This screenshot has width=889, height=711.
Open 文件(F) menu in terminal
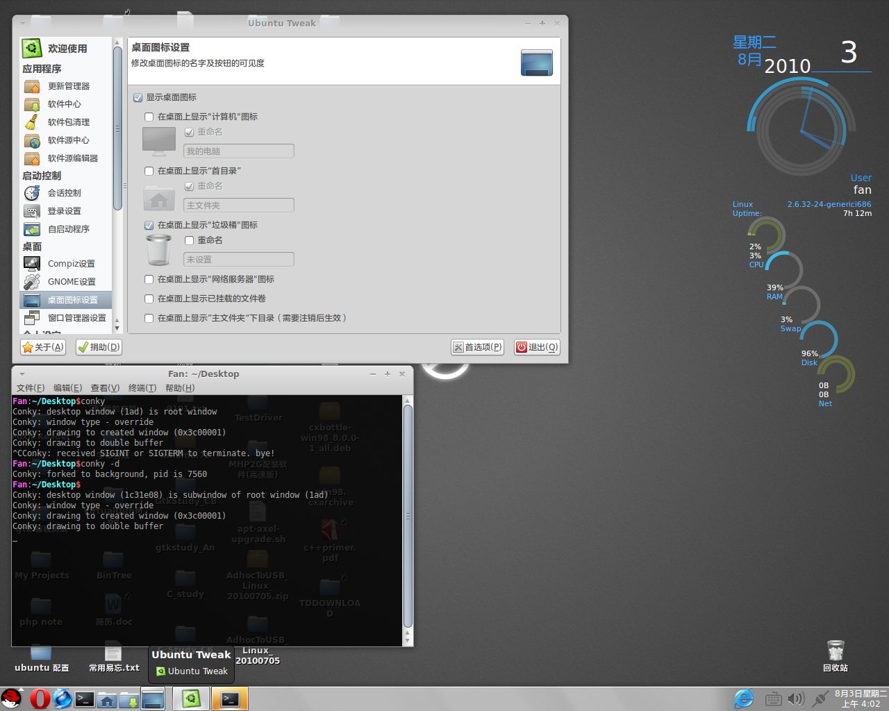click(x=31, y=388)
